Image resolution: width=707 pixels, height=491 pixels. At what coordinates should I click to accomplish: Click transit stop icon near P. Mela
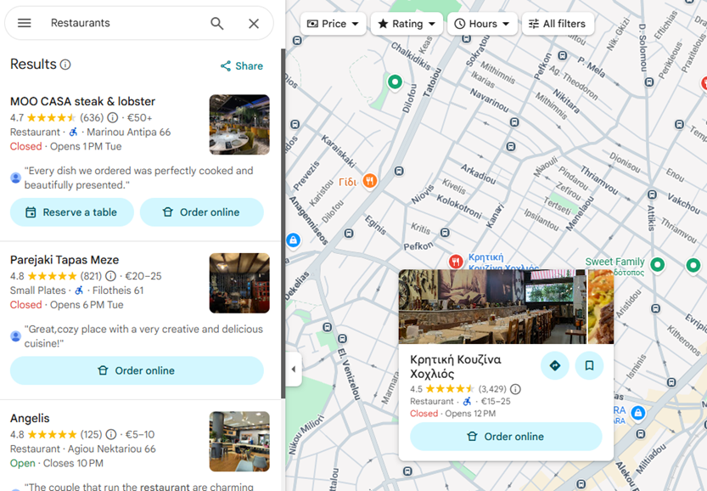[562, 56]
